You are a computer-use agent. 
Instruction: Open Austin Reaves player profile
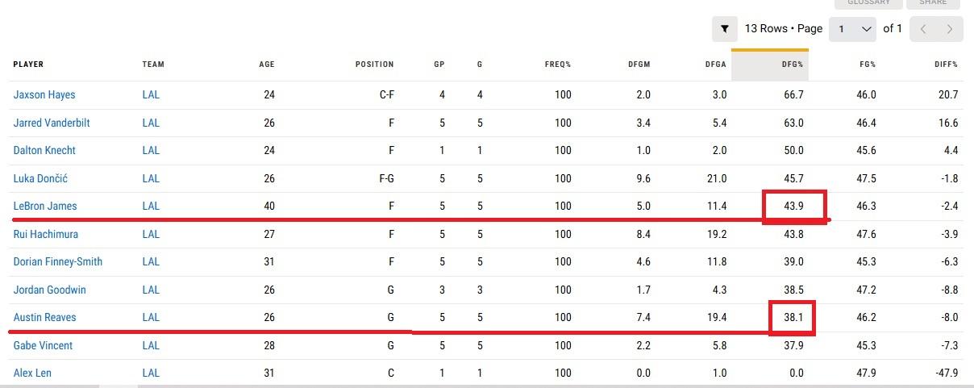pyautogui.click(x=44, y=317)
